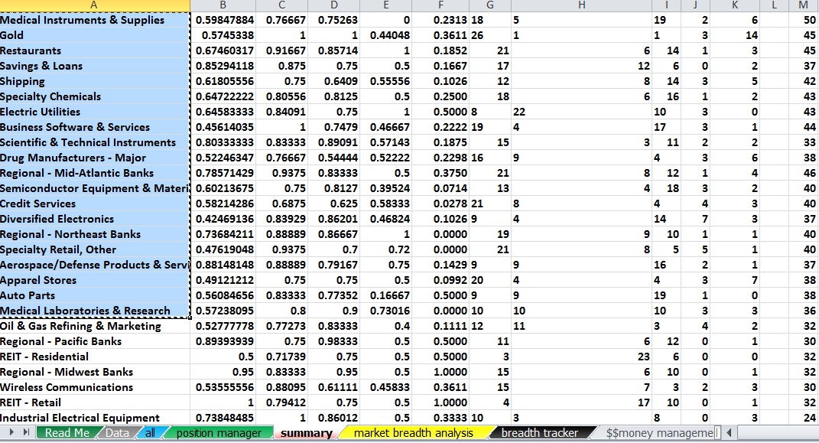Select the 'Electric Utilities' cell
Screen dimensions: 819x443
pos(95,112)
